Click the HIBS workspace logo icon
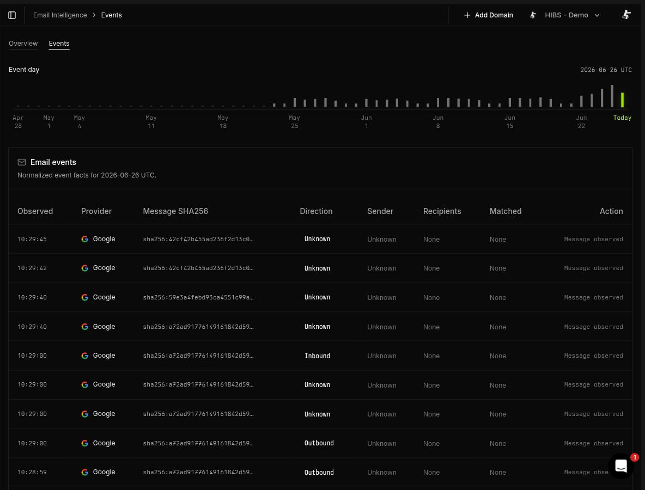This screenshot has height=490, width=645. point(533,15)
